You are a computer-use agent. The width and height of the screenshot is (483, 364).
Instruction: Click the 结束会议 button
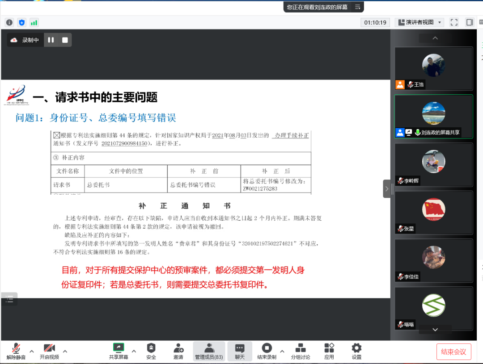coord(453,352)
